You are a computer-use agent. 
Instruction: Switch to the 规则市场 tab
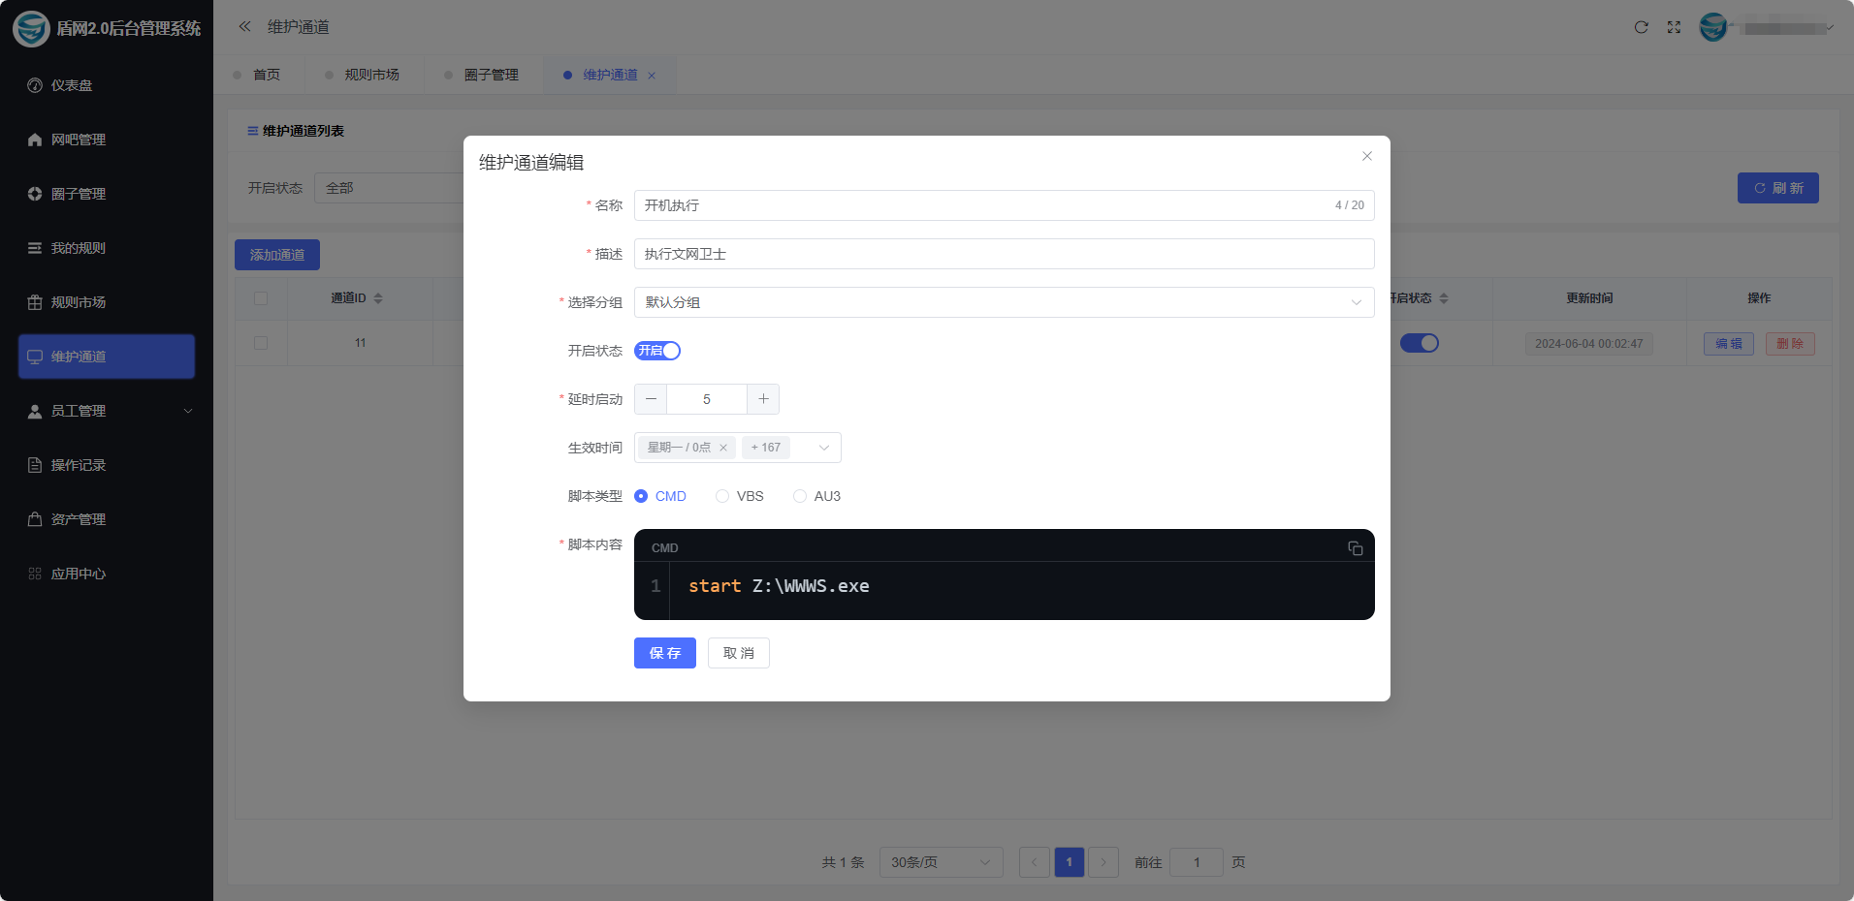371,75
